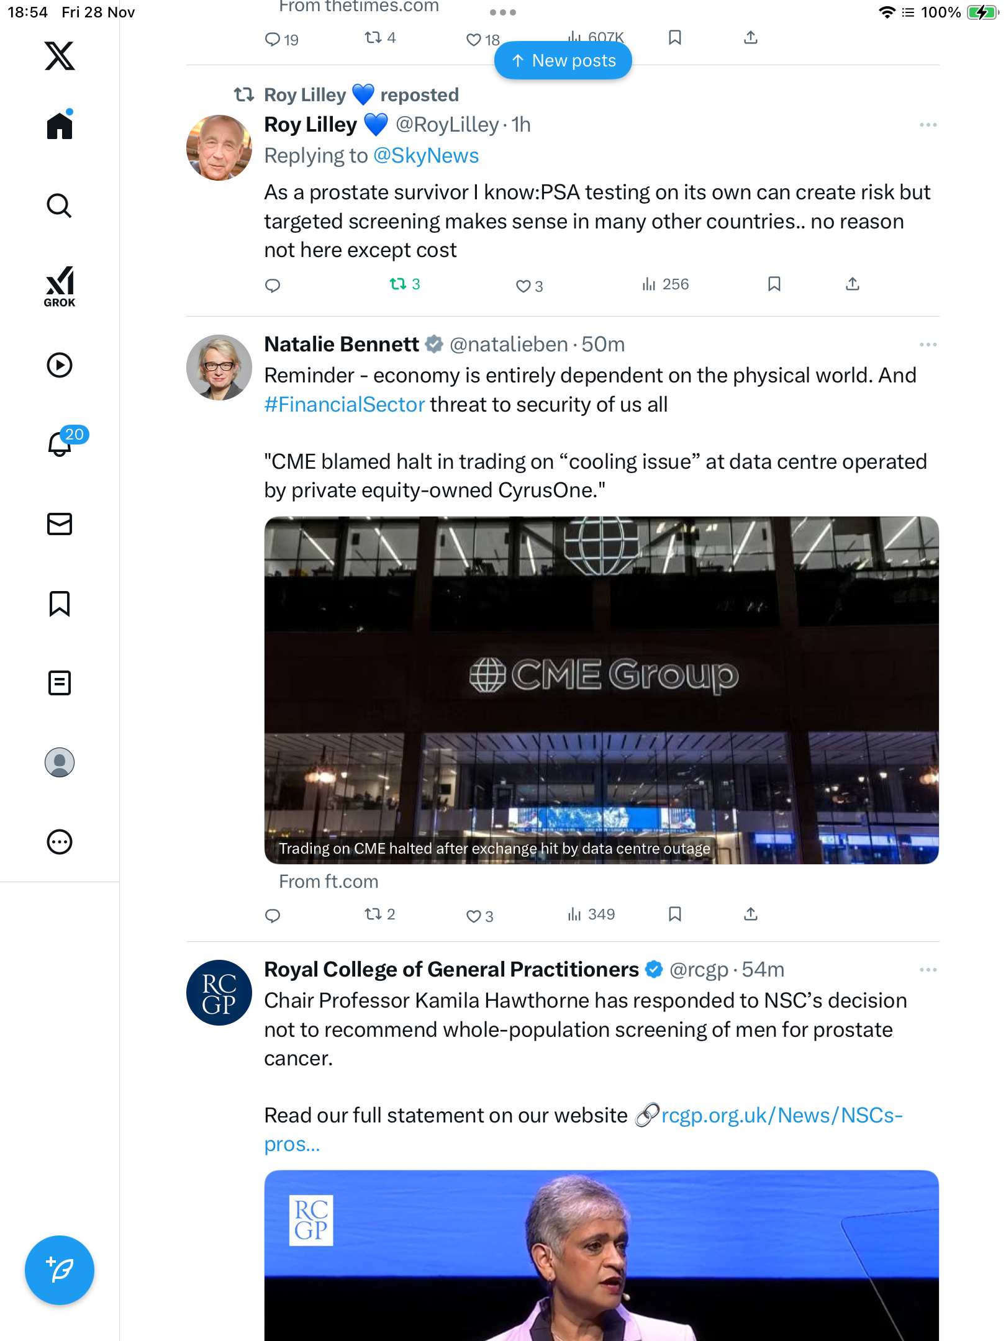Open the Video tab play icon
Screen dimensions: 1006x1341
[x=60, y=365]
